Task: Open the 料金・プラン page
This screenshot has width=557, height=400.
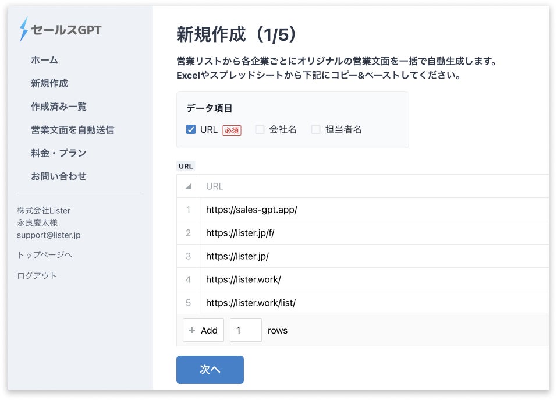Action: tap(59, 153)
